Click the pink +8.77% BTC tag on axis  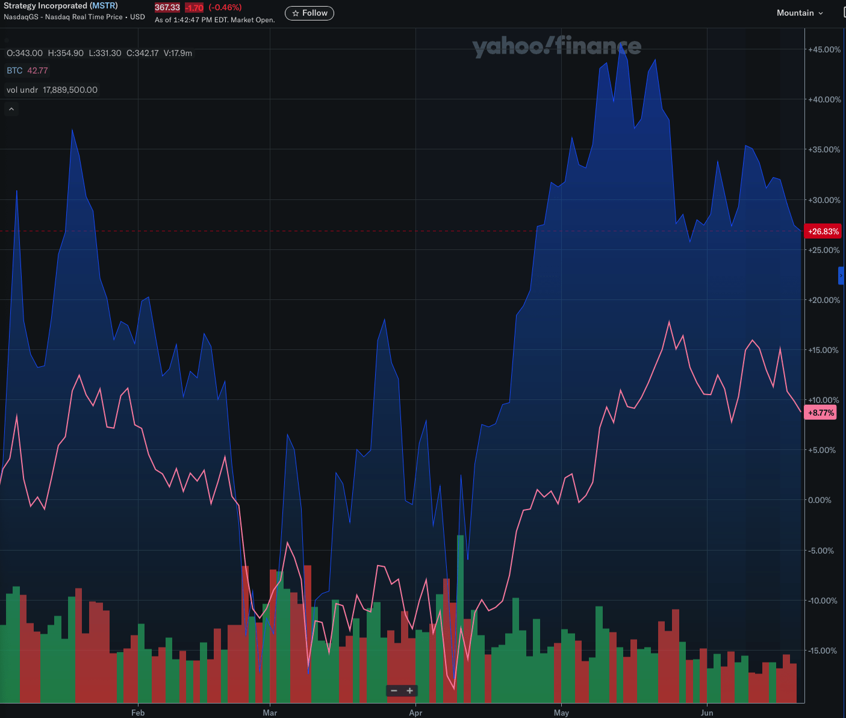[820, 413]
